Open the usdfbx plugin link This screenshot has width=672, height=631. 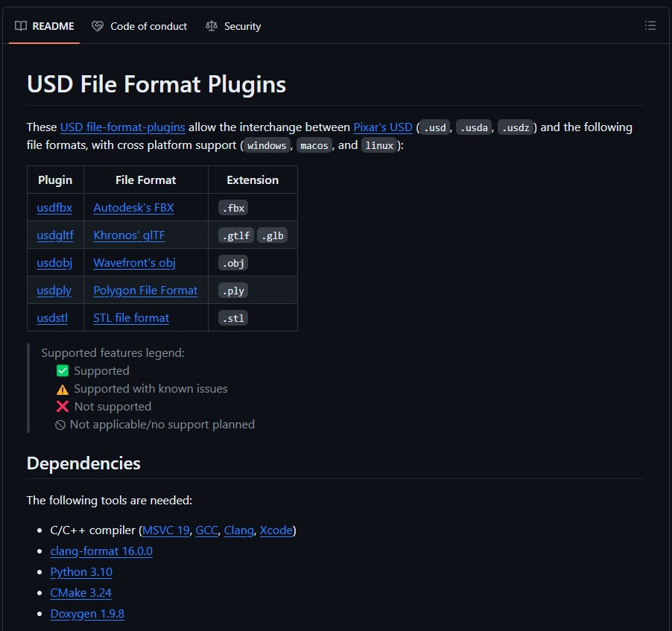(x=54, y=207)
